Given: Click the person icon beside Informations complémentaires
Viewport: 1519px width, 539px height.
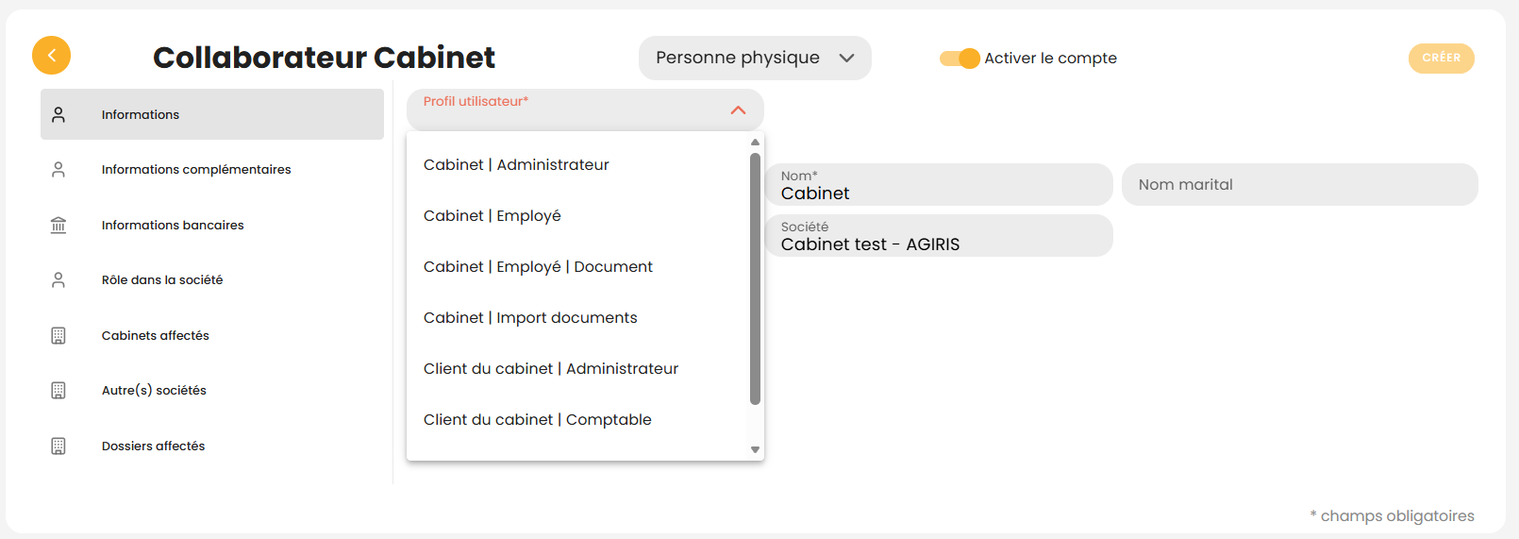Looking at the screenshot, I should coord(58,170).
